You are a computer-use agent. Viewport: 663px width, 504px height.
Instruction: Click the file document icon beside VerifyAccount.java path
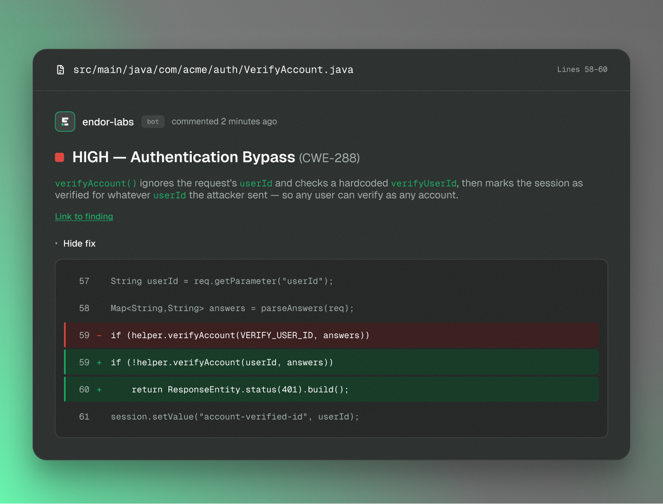coord(61,69)
